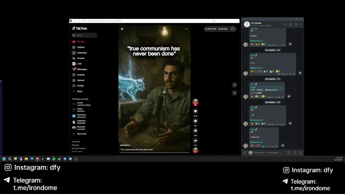Open the LIVE section

click(77, 64)
